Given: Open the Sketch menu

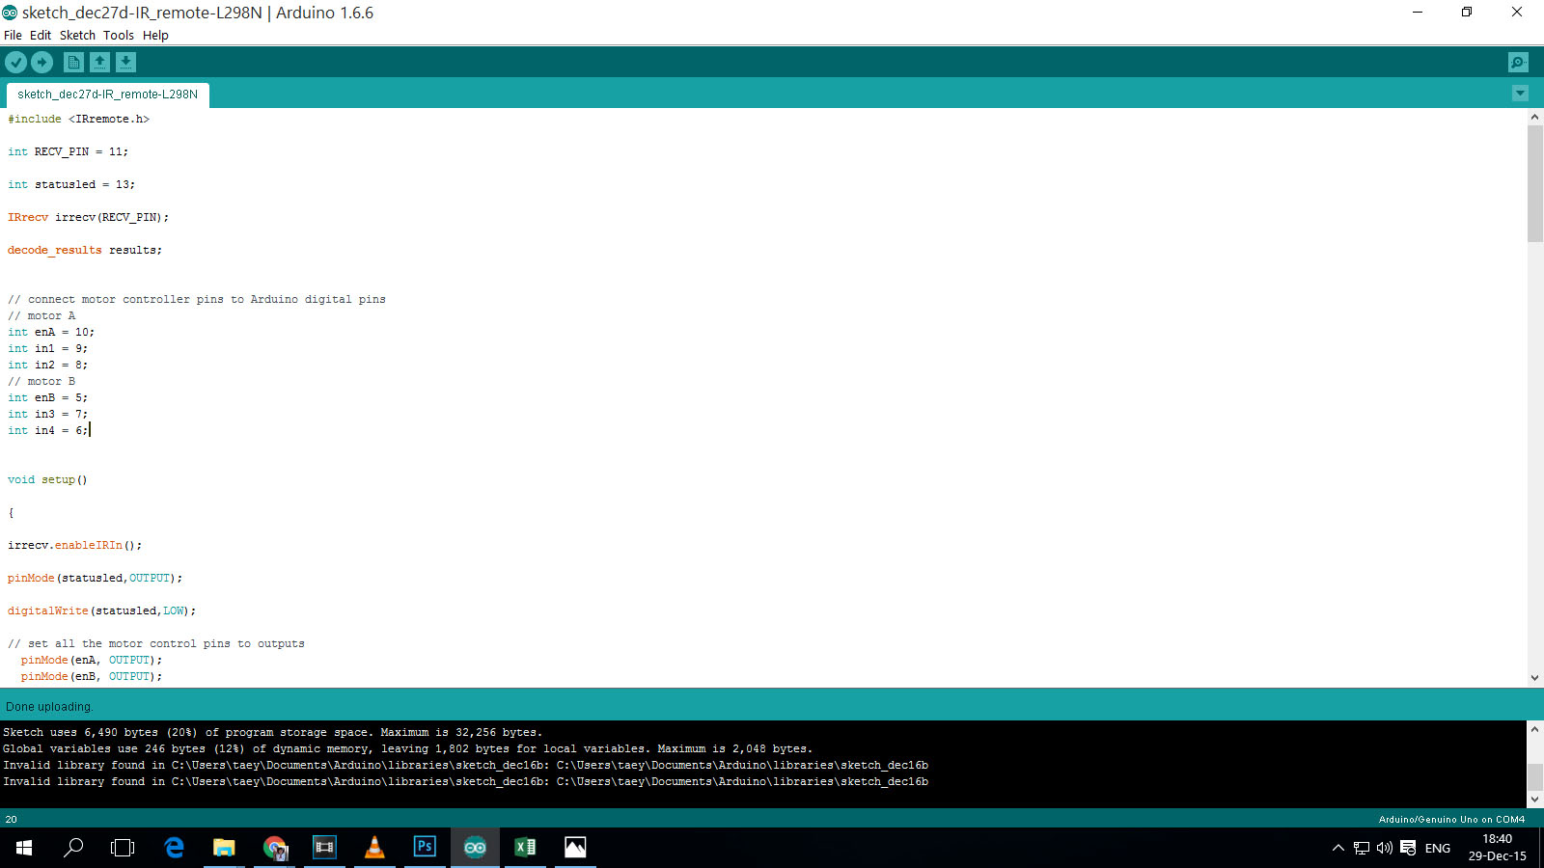Looking at the screenshot, I should pos(77,35).
